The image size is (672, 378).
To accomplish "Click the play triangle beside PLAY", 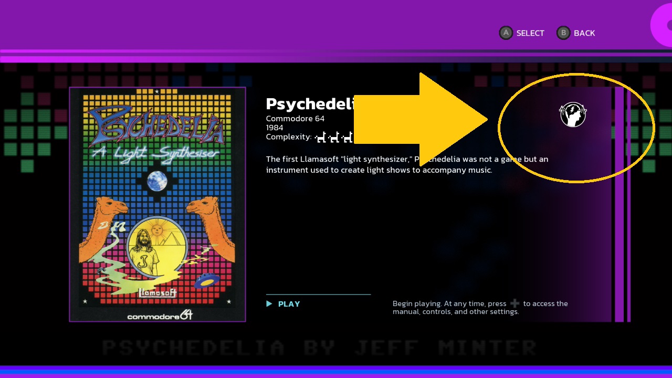I will click(x=269, y=304).
